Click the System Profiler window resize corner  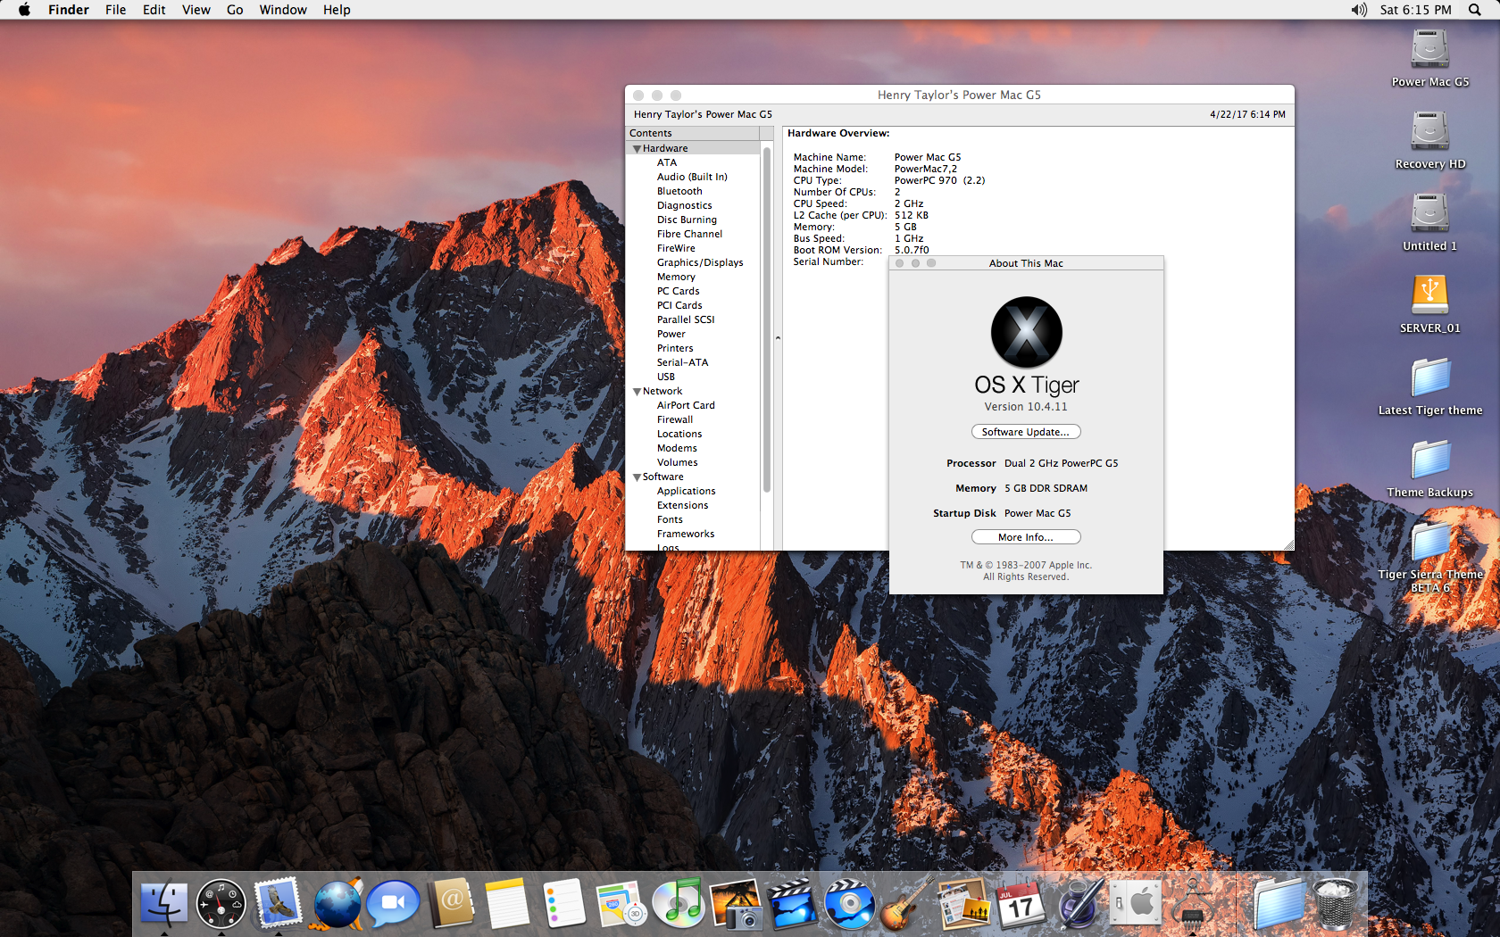coord(1288,544)
